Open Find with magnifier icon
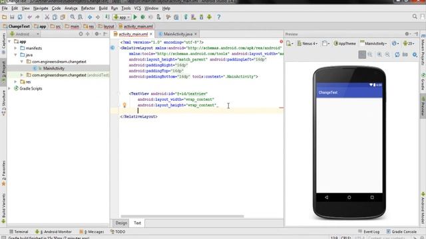The image size is (426, 239). click(73, 17)
